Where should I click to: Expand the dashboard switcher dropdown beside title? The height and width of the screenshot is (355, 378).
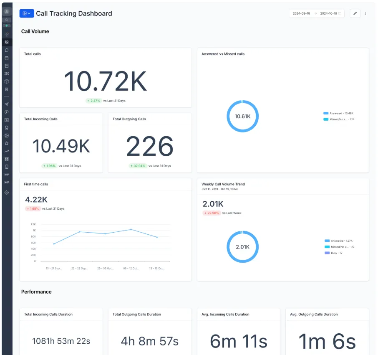tap(27, 13)
